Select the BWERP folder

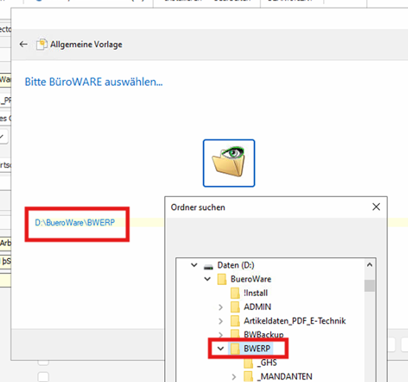coord(257,348)
